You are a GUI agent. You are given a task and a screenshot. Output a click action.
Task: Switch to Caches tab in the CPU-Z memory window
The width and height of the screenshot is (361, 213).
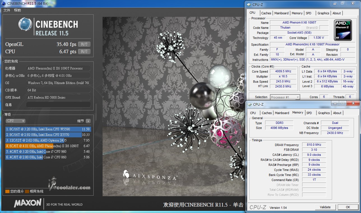pos(267,113)
